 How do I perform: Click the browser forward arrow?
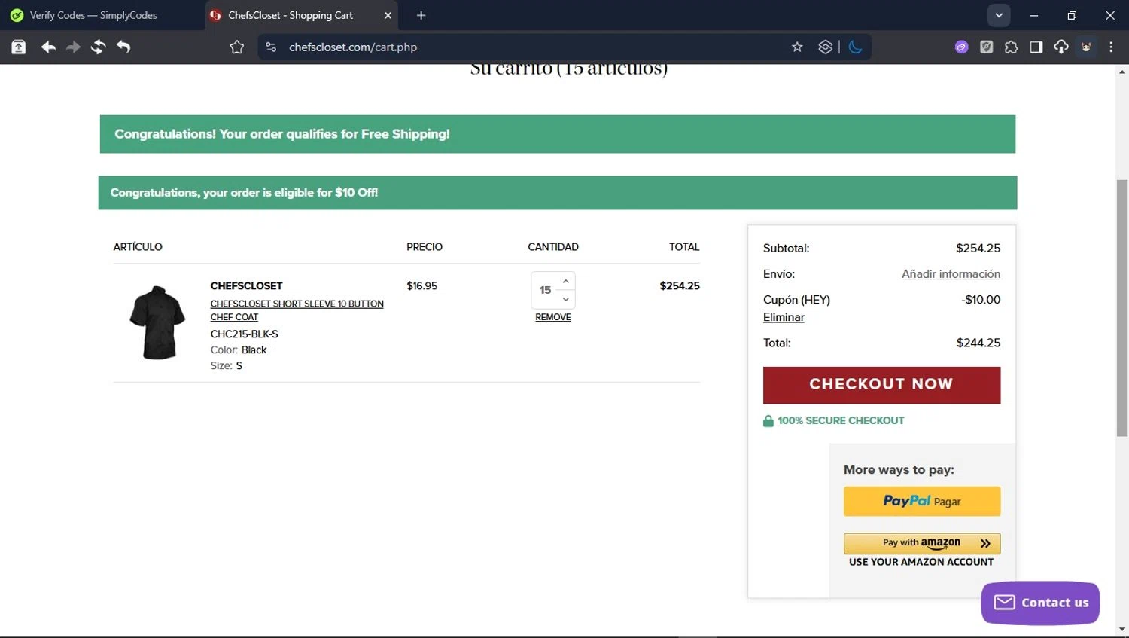73,47
